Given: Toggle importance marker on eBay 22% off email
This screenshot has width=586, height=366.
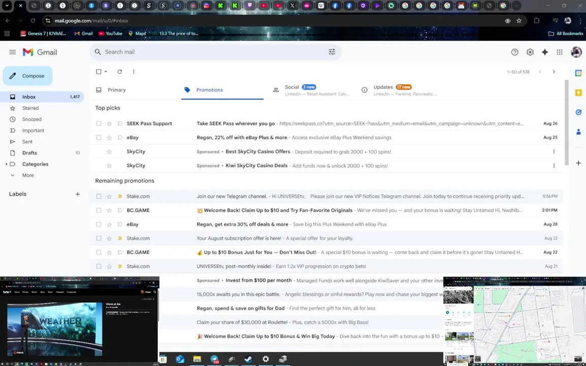Looking at the screenshot, I should [120, 137].
